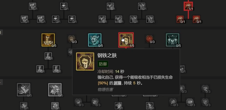
Task: Select the gold Ground Stomp skill node
Action: coord(48,40)
